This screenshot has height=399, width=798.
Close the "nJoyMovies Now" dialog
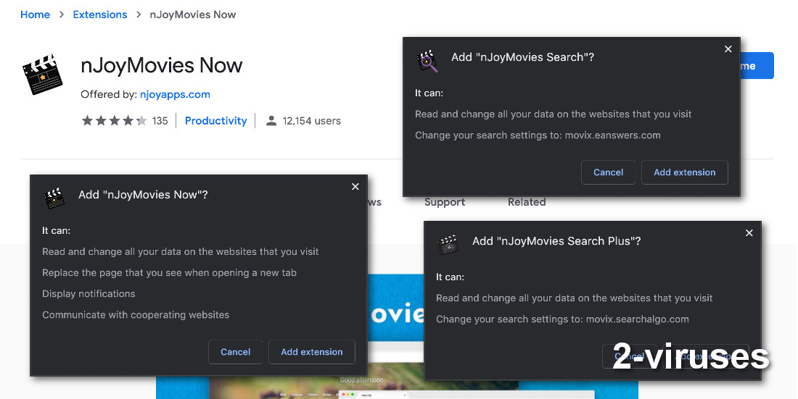pyautogui.click(x=355, y=187)
